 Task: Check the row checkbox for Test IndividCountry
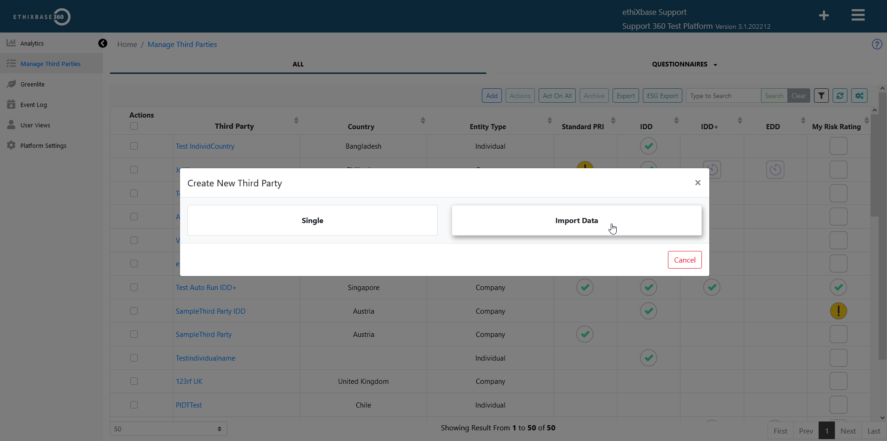click(x=133, y=145)
